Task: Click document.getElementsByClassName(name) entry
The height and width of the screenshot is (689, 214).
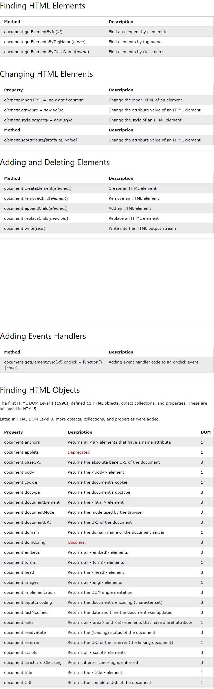Action: coord(46,52)
